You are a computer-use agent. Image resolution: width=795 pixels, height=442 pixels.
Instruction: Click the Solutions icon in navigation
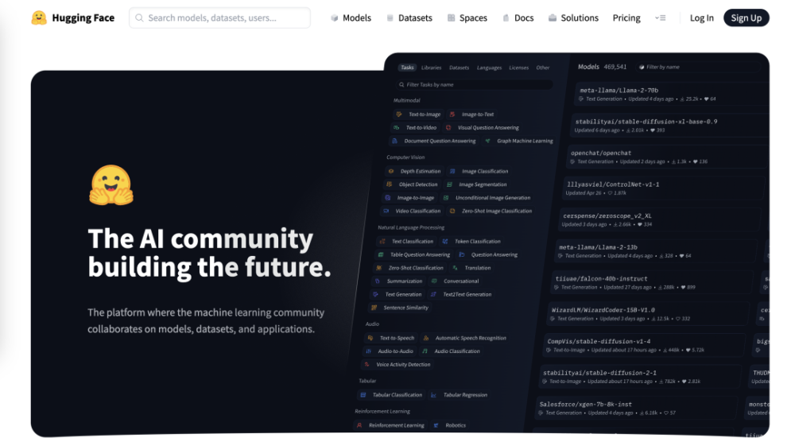click(553, 17)
